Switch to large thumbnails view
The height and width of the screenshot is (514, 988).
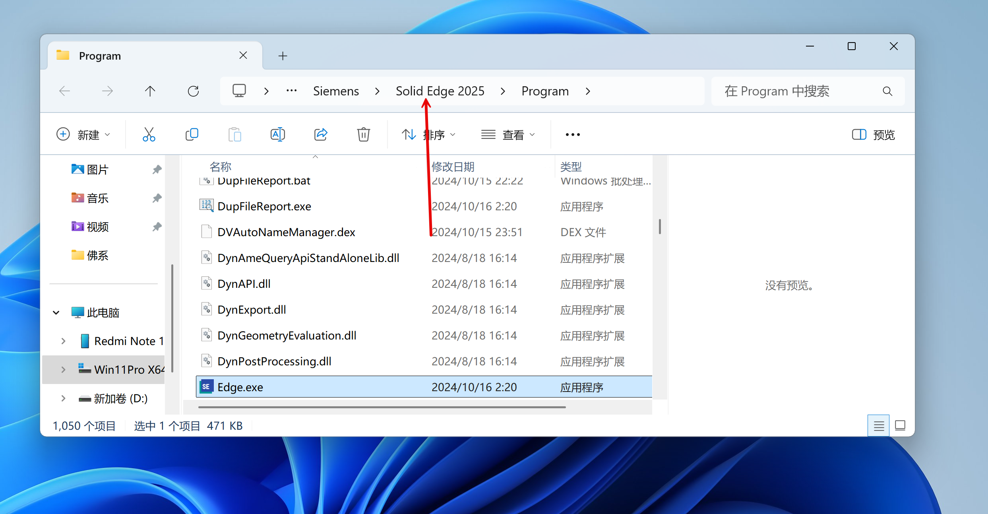[900, 426]
